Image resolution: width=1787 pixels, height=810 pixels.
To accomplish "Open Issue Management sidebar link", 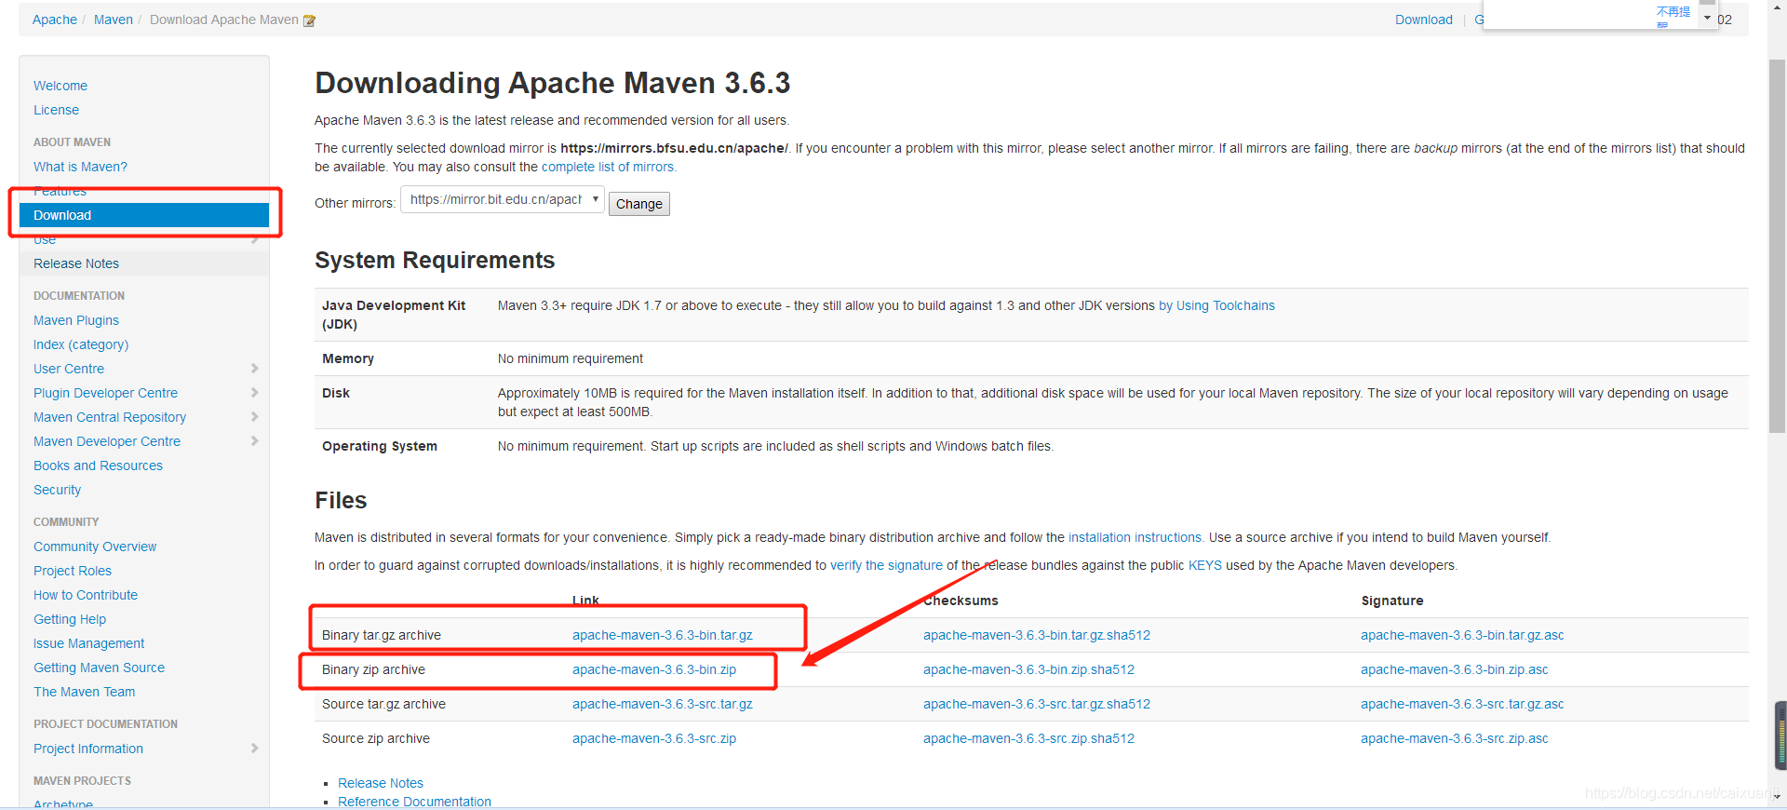I will tap(89, 643).
